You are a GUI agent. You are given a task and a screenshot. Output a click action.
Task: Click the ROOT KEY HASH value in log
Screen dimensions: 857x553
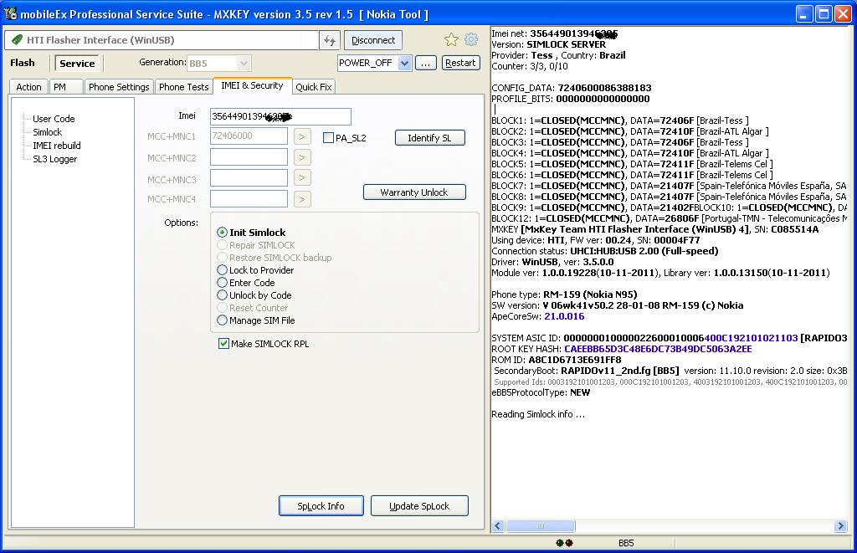(658, 349)
